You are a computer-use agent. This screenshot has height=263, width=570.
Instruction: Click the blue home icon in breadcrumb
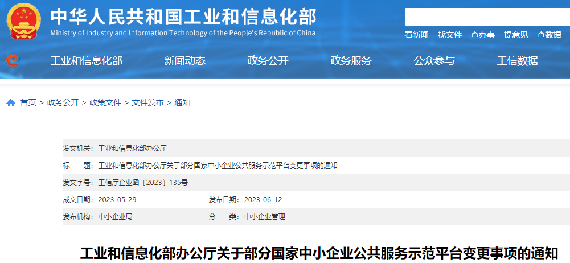click(11, 103)
